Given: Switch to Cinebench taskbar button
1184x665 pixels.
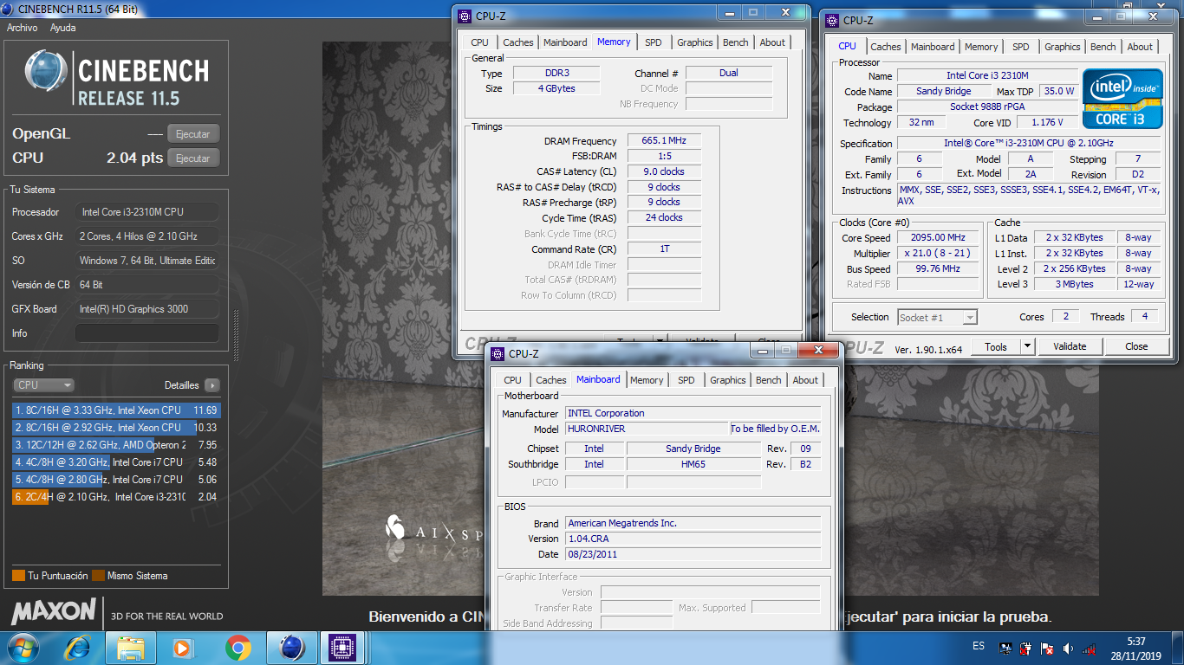Looking at the screenshot, I should coord(292,648).
